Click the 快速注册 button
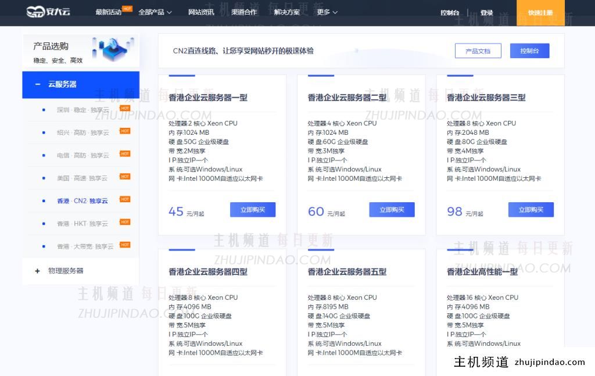The height and width of the screenshot is (376, 595). (540, 11)
